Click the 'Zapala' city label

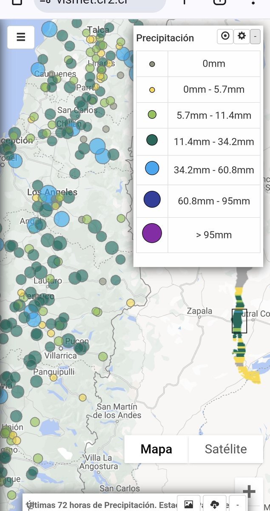(x=199, y=311)
